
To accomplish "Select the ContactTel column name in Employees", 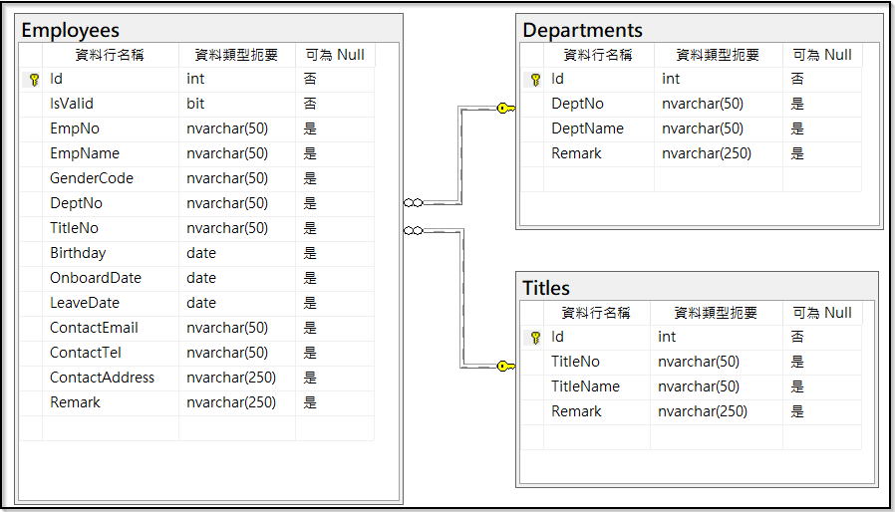I will click(85, 353).
